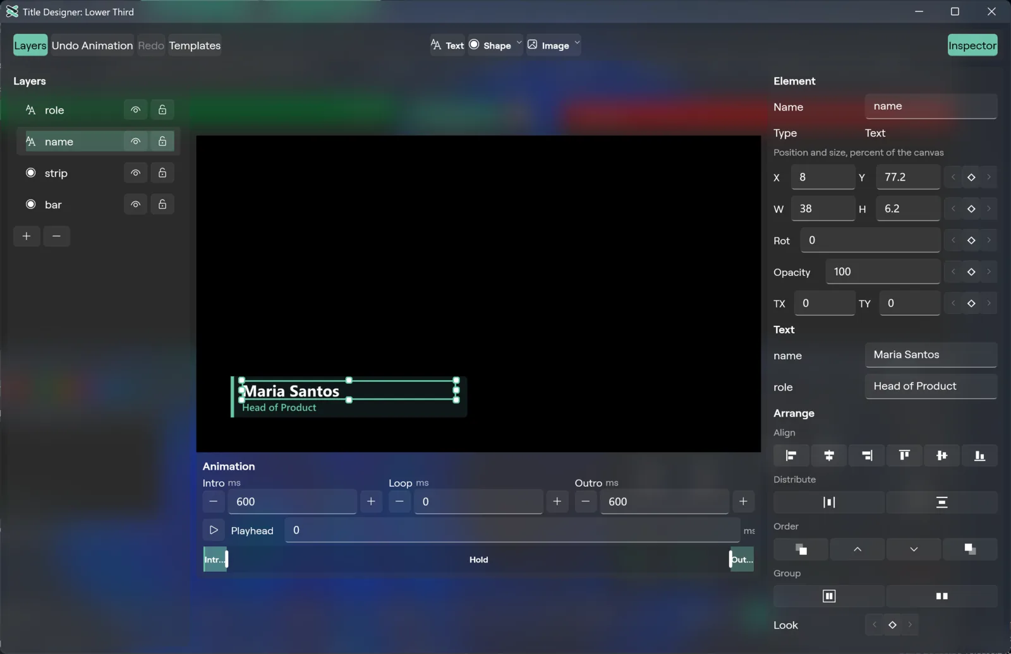The image size is (1011, 654).
Task: Toggle visibility of the name layer
Action: click(135, 141)
